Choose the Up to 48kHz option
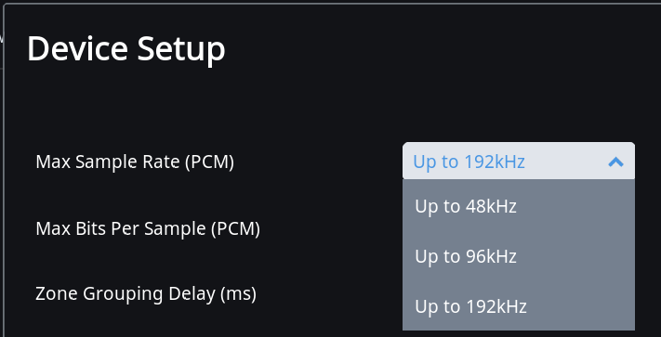The height and width of the screenshot is (337, 661). [x=519, y=206]
